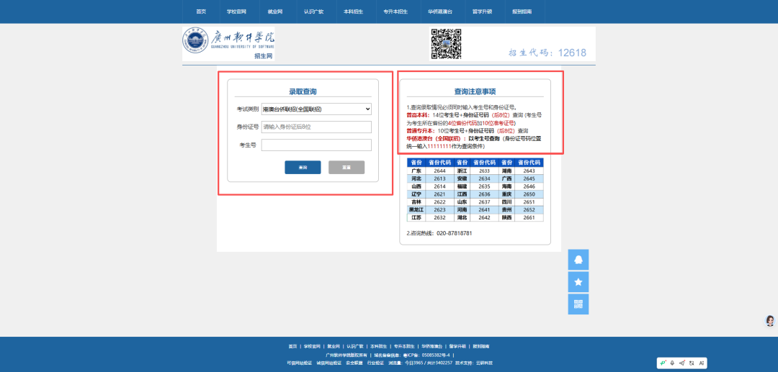Click the translate icon in floating toolbar
Image resolution: width=778 pixels, height=372 pixels.
coord(692,363)
